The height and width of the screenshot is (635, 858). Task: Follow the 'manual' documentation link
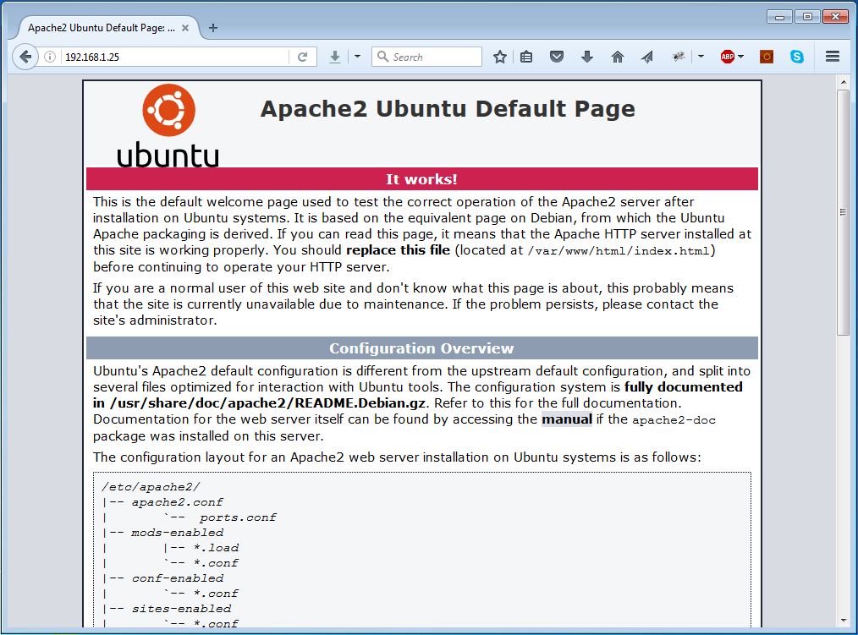coord(567,419)
